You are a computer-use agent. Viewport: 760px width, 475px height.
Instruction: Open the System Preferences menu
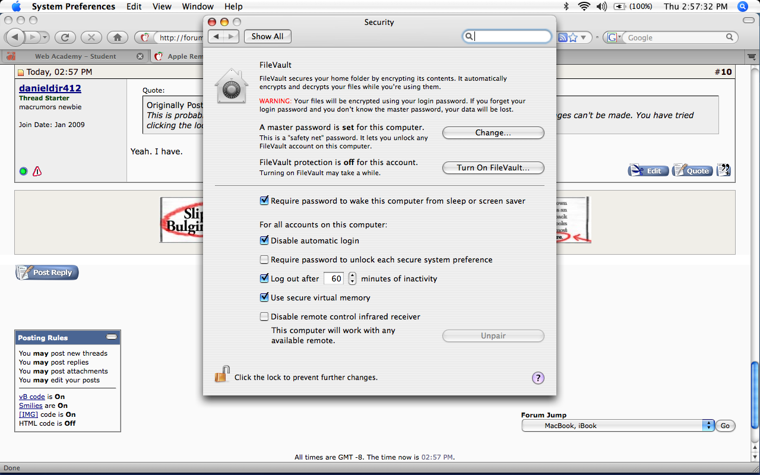74,7
